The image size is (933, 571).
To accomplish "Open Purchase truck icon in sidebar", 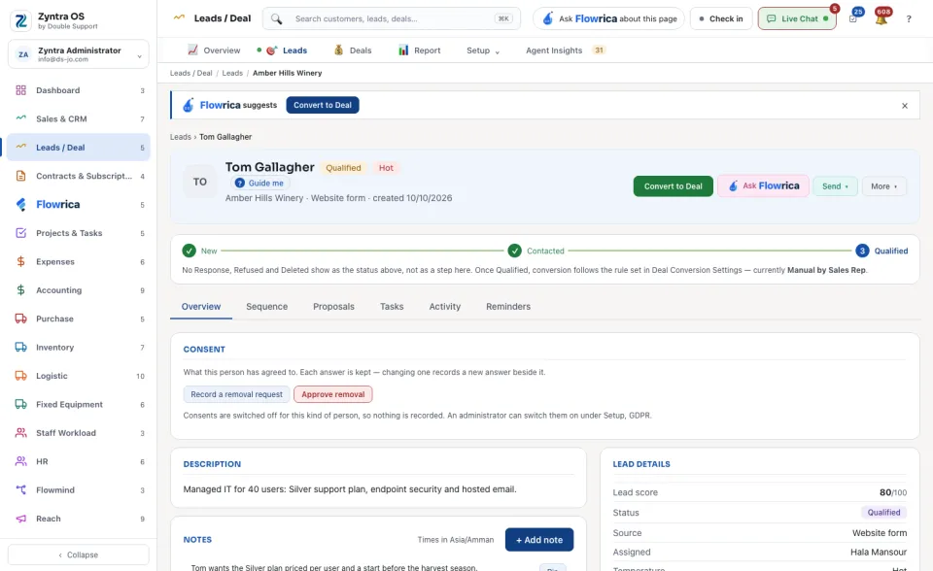I will coord(20,319).
